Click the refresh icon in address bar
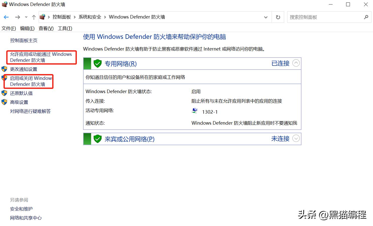 point(278,17)
